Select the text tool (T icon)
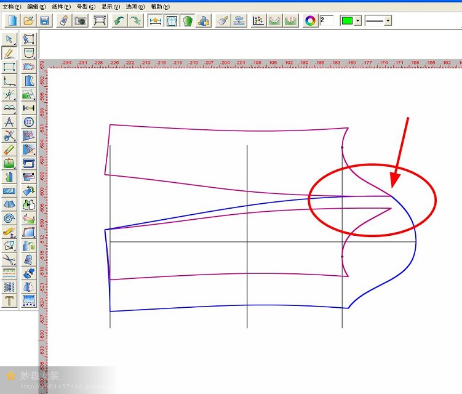 9,300
